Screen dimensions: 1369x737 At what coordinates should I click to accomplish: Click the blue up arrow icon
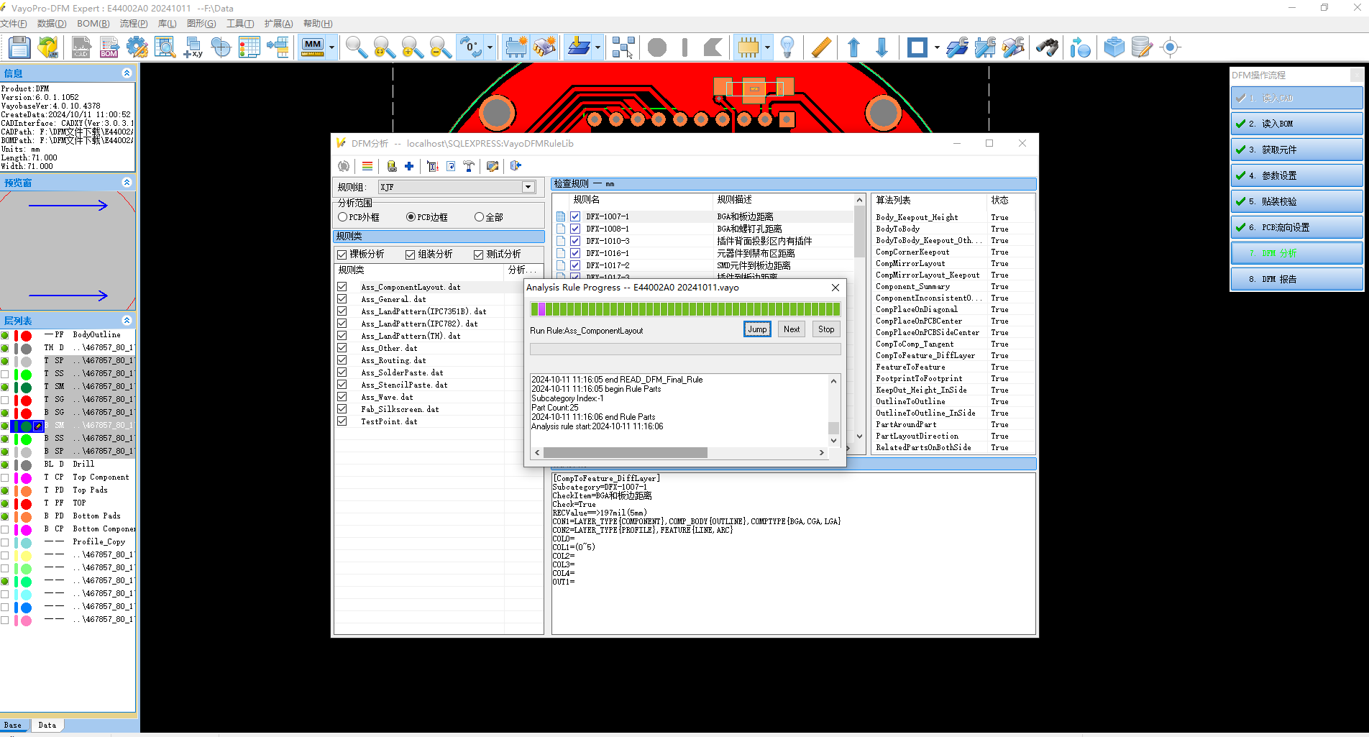pos(853,47)
